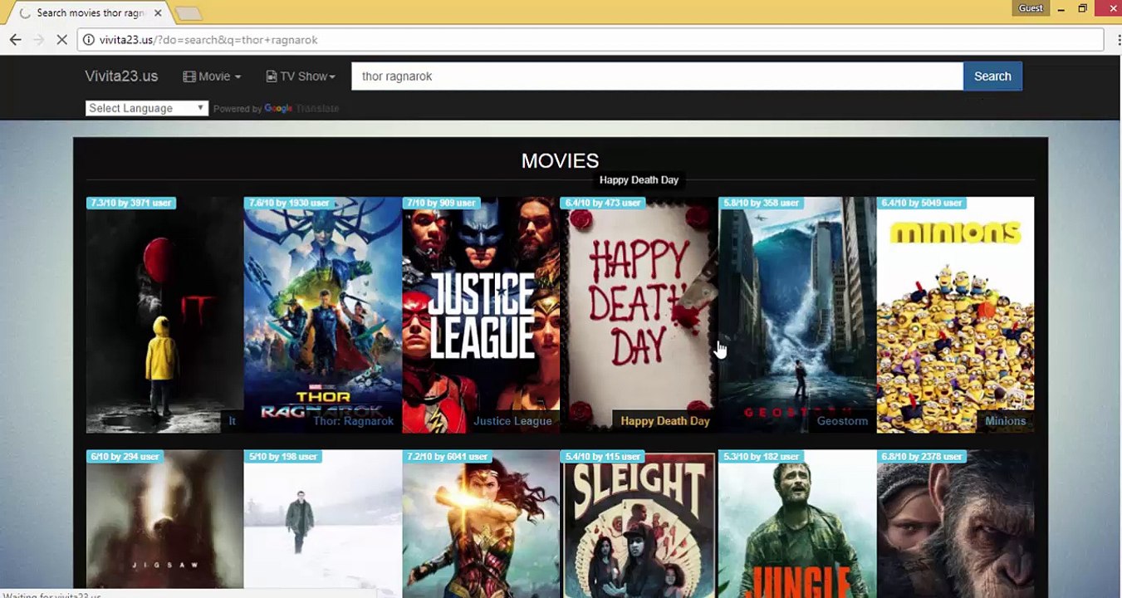
Task: Expand the Select Language combo box
Action: (x=146, y=108)
